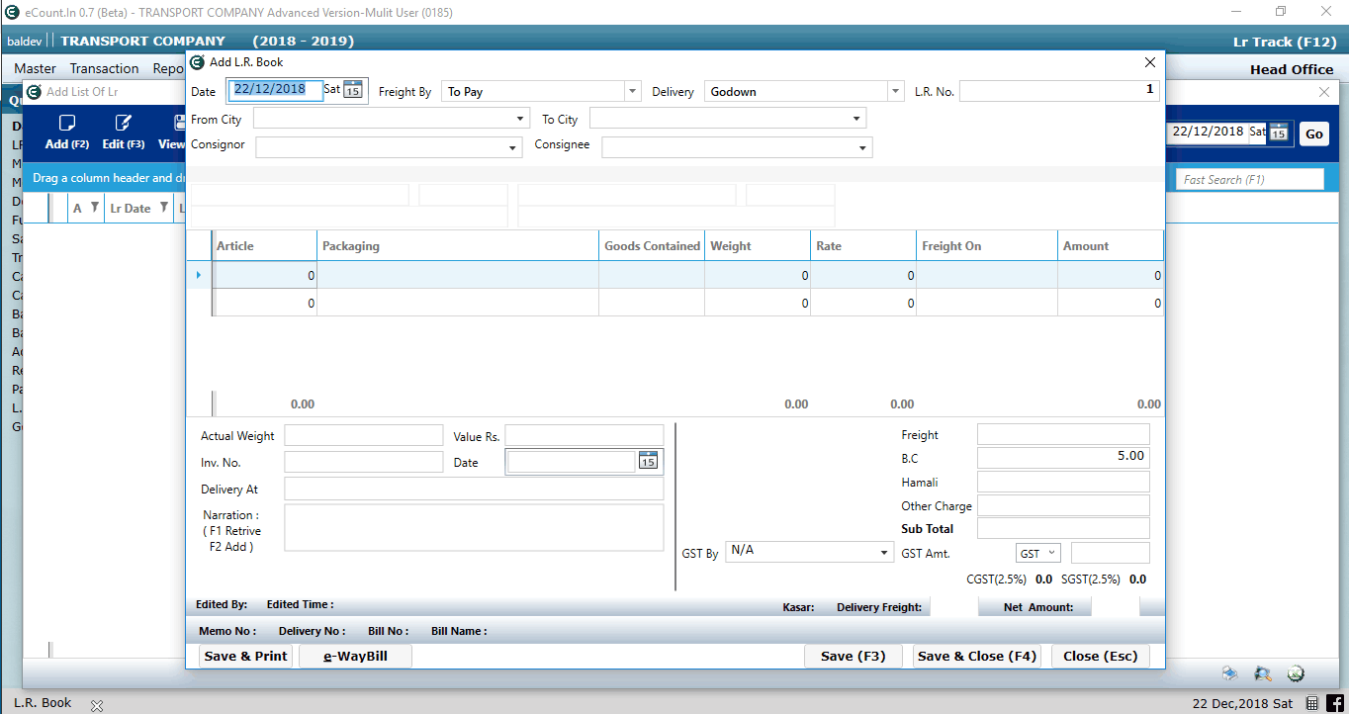Open the calendar picker beside the Date field
The height and width of the screenshot is (714, 1349).
352,90
